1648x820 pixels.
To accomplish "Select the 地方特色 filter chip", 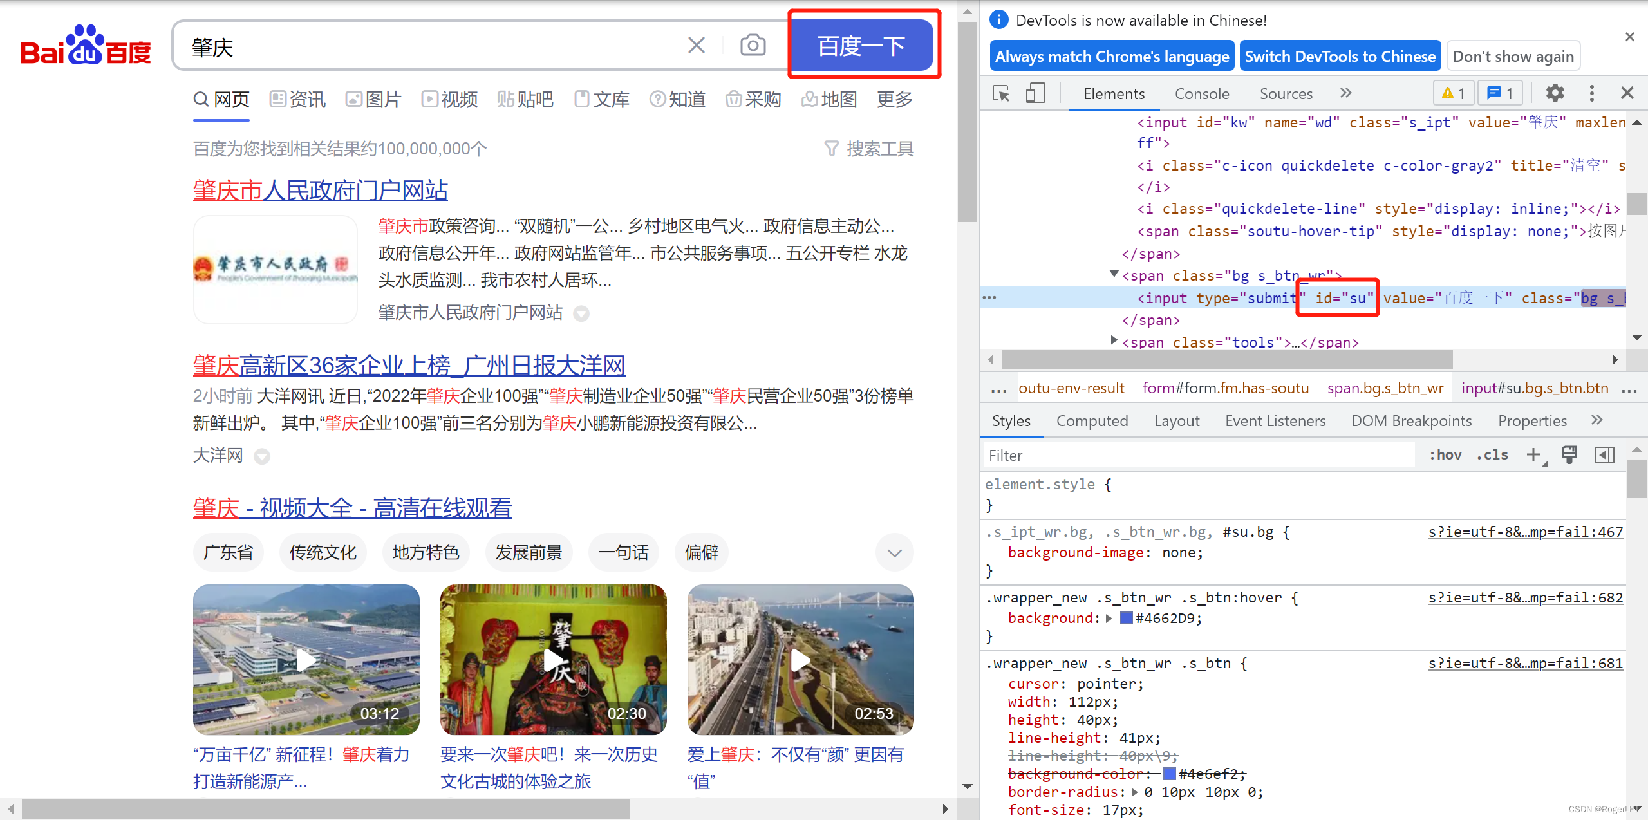I will [x=426, y=552].
